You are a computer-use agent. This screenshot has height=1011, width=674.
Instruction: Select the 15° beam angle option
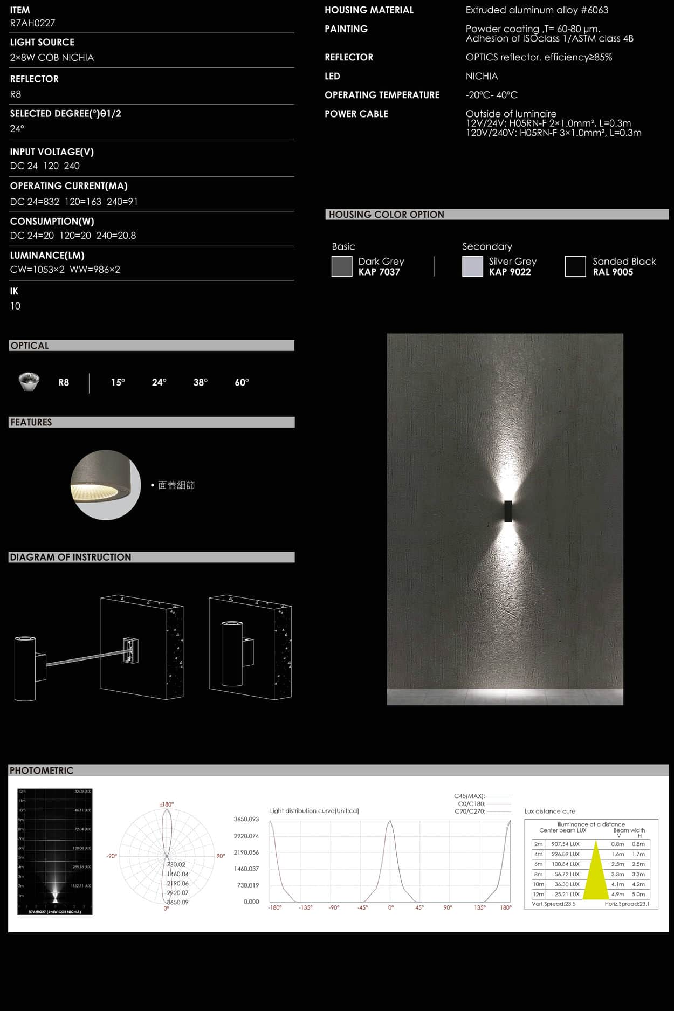pyautogui.click(x=118, y=382)
